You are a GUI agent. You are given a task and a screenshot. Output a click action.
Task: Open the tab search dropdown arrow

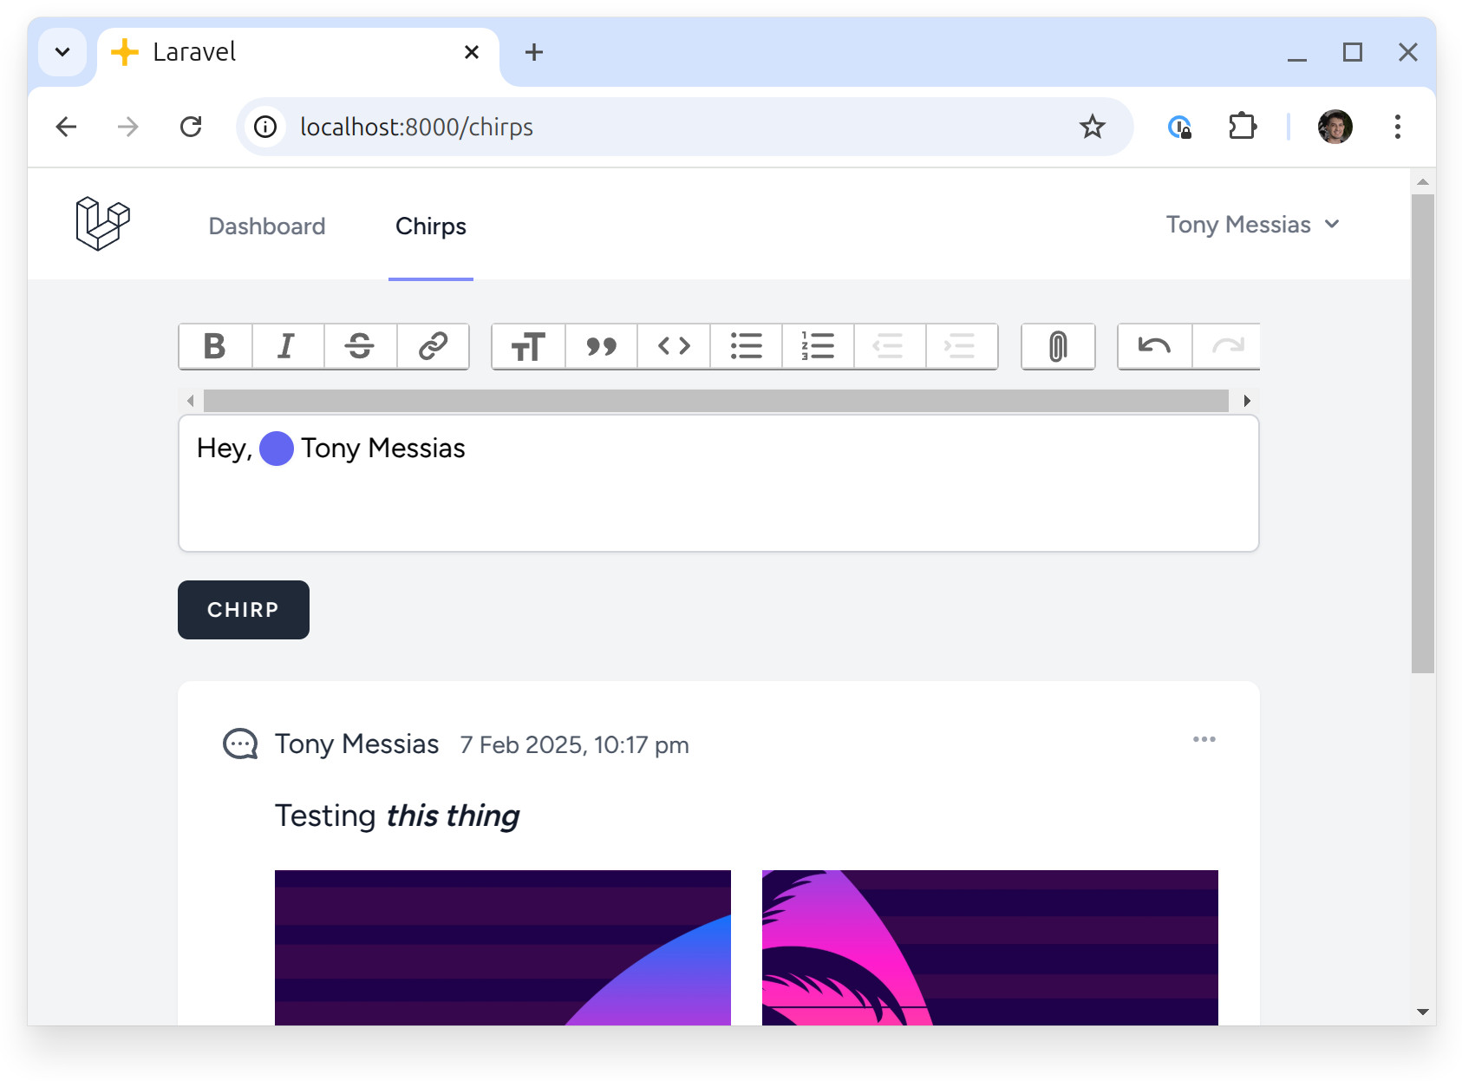pos(62,52)
